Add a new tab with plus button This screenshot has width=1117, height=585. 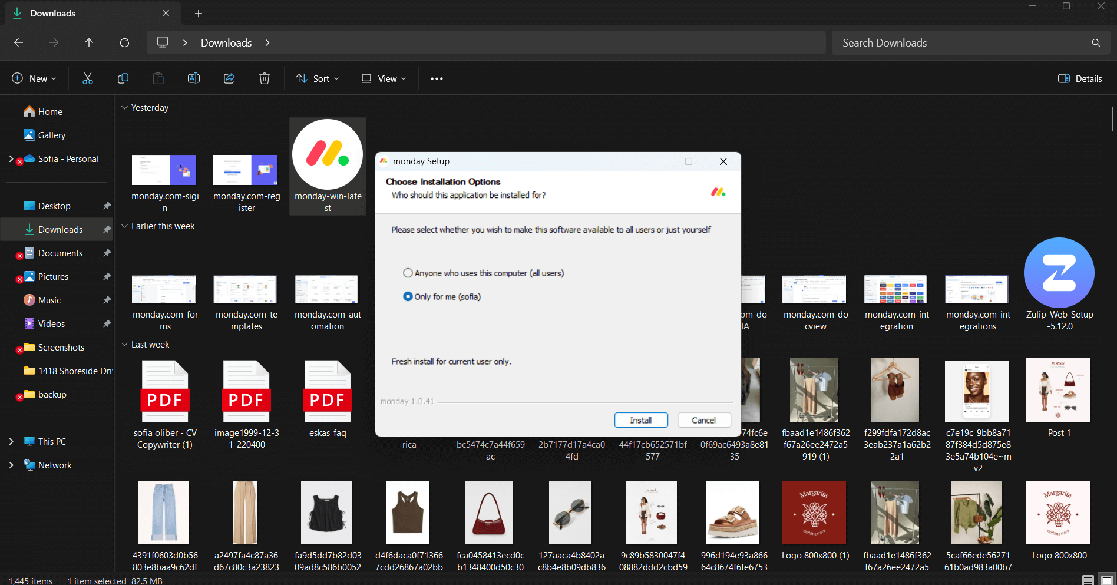click(199, 13)
